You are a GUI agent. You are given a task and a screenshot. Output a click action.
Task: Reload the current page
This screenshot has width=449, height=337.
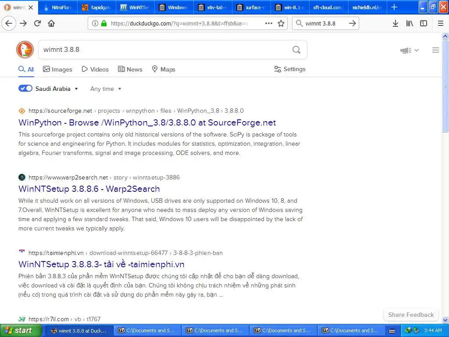[38, 23]
